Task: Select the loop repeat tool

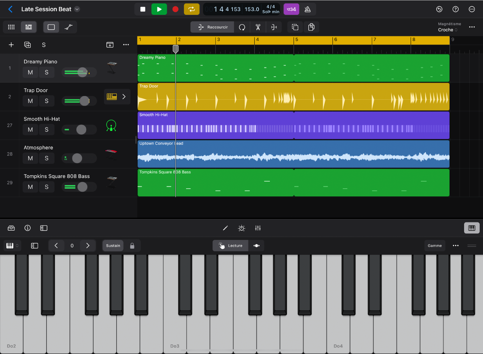Action: coord(241,27)
